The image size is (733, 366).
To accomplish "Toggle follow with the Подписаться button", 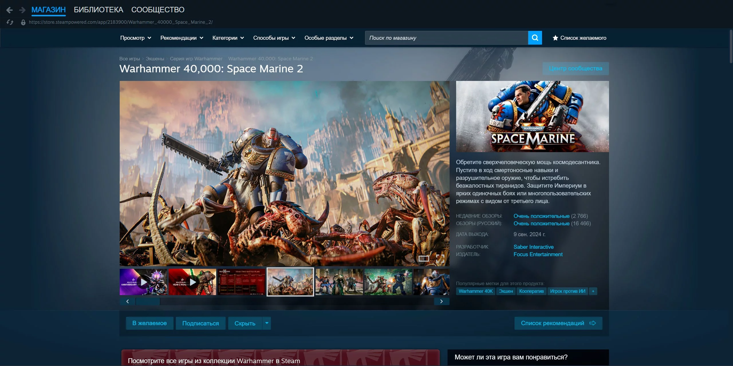I will pos(200,323).
